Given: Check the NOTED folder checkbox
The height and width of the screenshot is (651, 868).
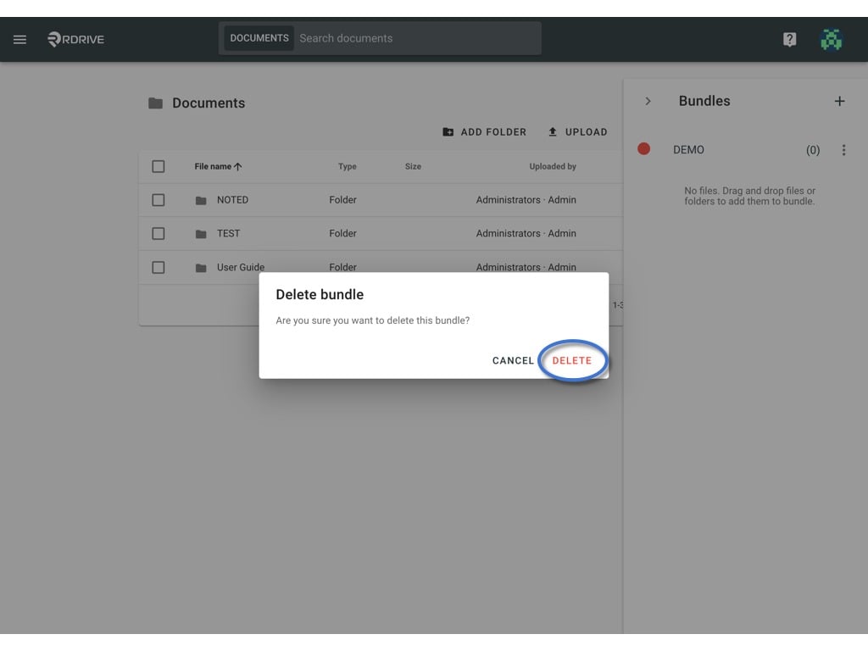Looking at the screenshot, I should [159, 200].
